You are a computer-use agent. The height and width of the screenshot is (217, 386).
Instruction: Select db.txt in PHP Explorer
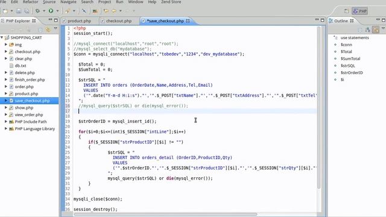pos(20,66)
